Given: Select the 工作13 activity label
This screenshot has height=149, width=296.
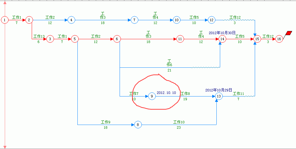Looking at the screenshot, I should pyautogui.click(x=39, y=36).
